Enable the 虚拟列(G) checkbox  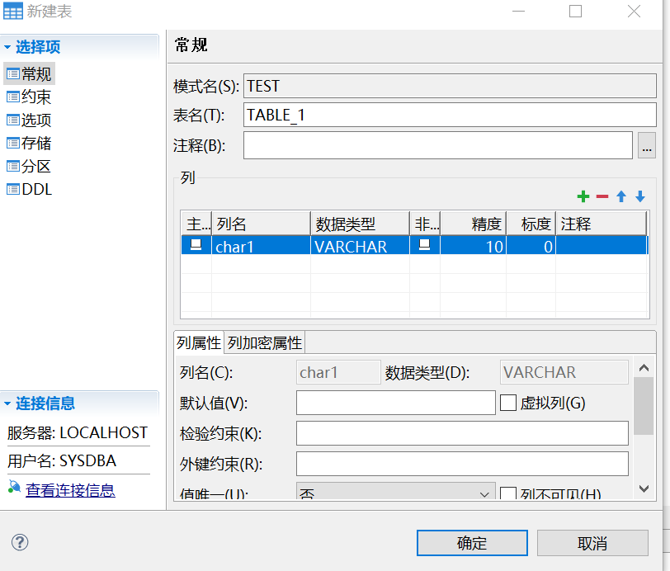pos(508,403)
